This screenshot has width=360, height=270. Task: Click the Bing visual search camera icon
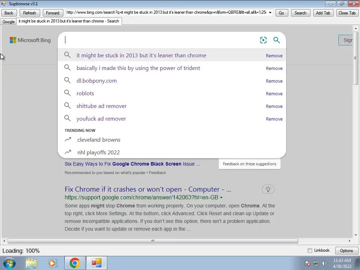[x=263, y=40]
